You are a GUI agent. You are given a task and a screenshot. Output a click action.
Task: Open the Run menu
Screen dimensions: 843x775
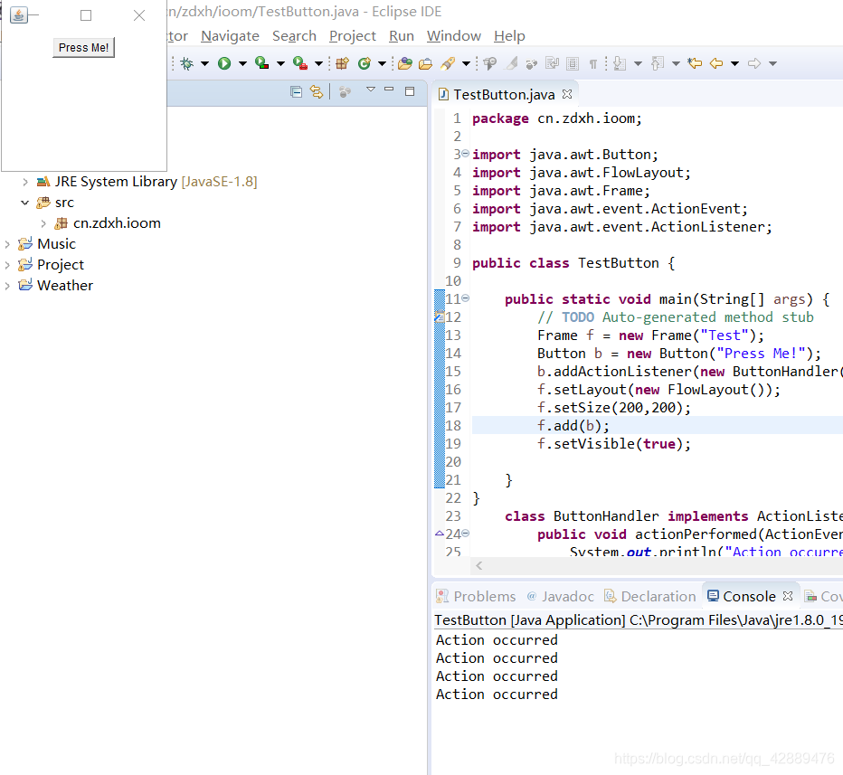click(402, 36)
